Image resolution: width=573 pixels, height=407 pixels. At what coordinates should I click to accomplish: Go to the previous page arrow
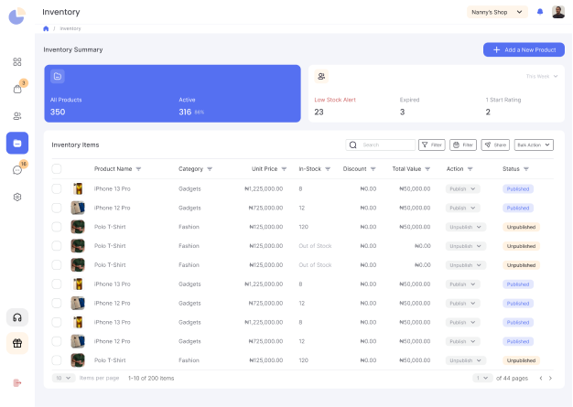click(x=541, y=378)
